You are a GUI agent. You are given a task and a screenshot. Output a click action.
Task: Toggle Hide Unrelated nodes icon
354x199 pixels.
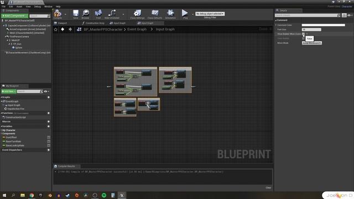[112, 14]
